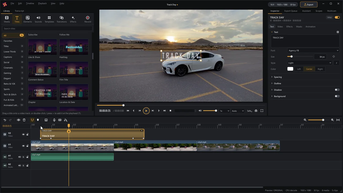
Task: Open the Transitions library section
Action: (x=62, y=19)
